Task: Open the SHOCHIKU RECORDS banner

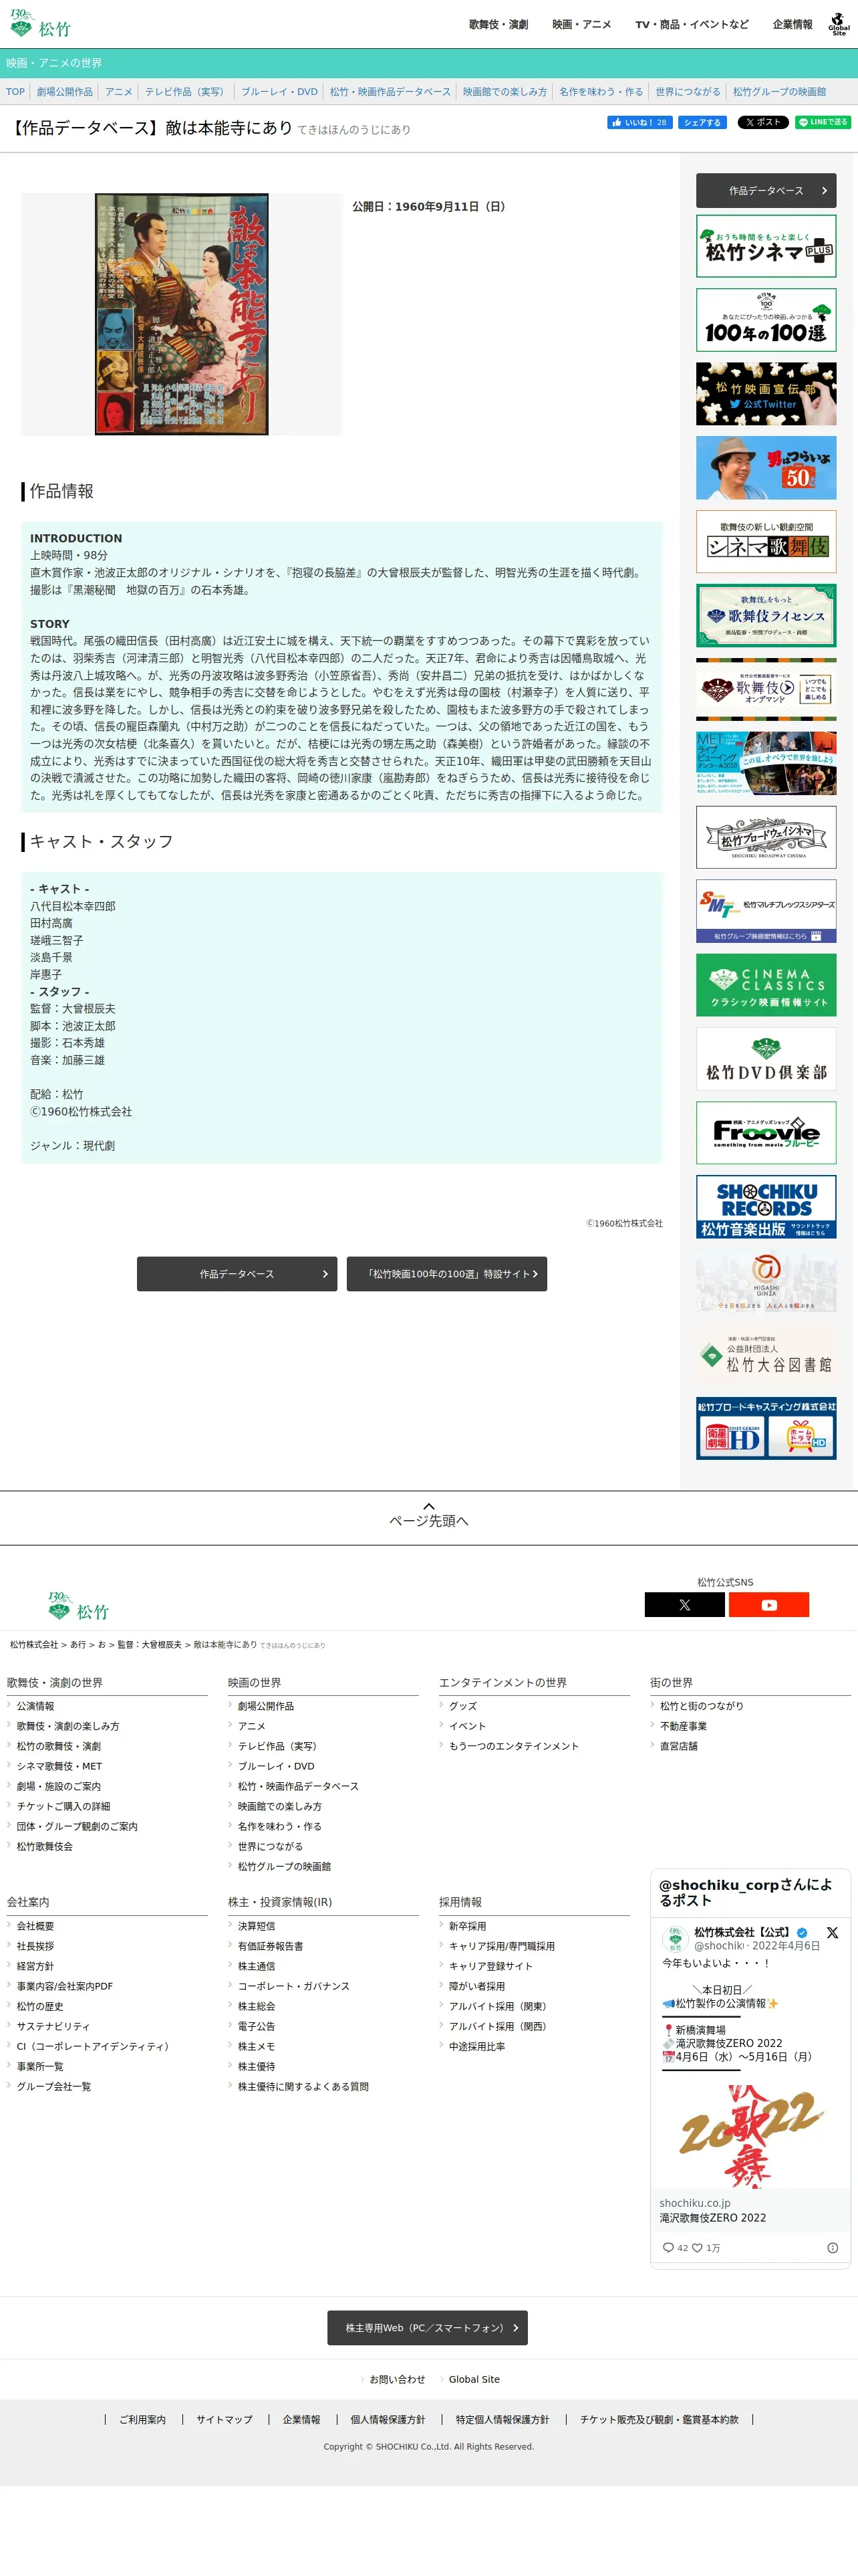Action: coord(766,1207)
